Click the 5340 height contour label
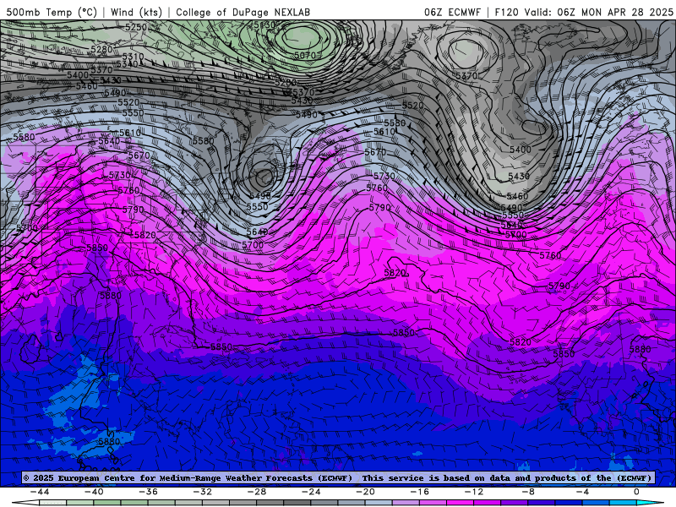 point(128,64)
